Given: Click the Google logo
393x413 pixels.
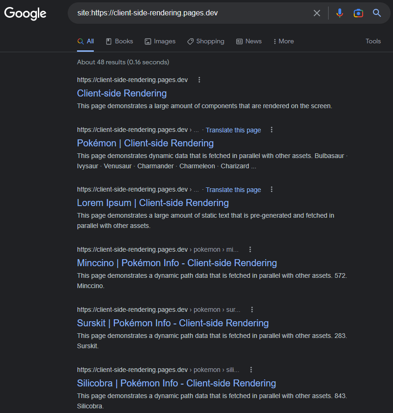Looking at the screenshot, I should pos(25,14).
